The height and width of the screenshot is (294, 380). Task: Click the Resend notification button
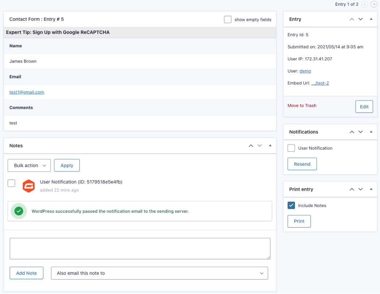pyautogui.click(x=302, y=164)
